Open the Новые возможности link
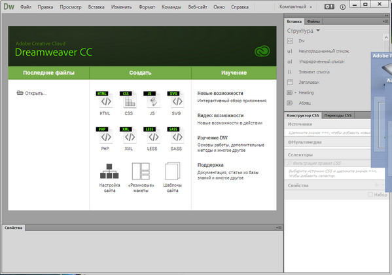392x275 pixels. coord(221,94)
